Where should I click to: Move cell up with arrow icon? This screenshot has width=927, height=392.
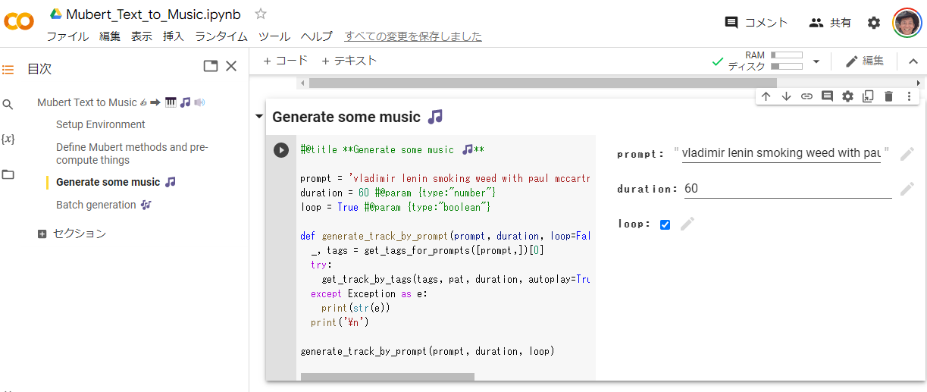tap(766, 96)
